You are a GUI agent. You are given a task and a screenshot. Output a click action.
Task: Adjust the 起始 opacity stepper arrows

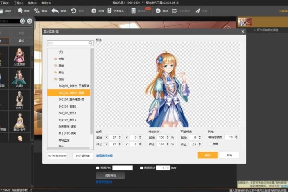(200, 137)
